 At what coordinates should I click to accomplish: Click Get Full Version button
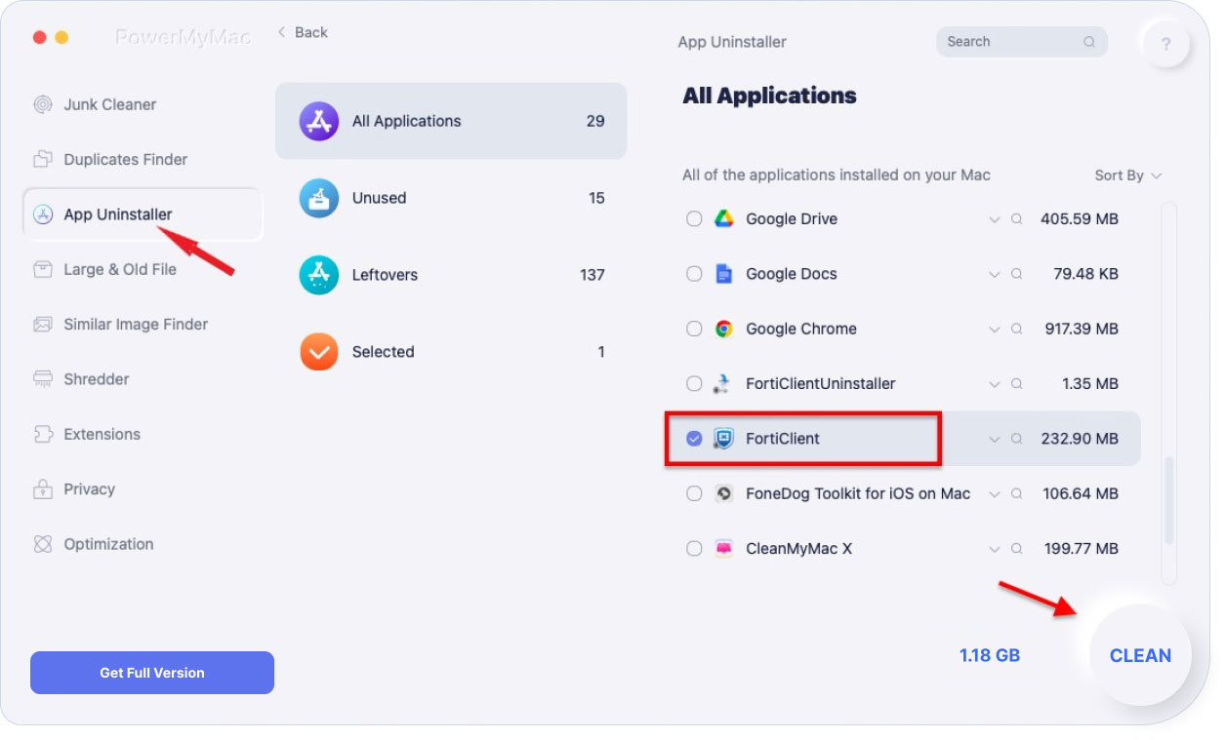pyautogui.click(x=152, y=673)
